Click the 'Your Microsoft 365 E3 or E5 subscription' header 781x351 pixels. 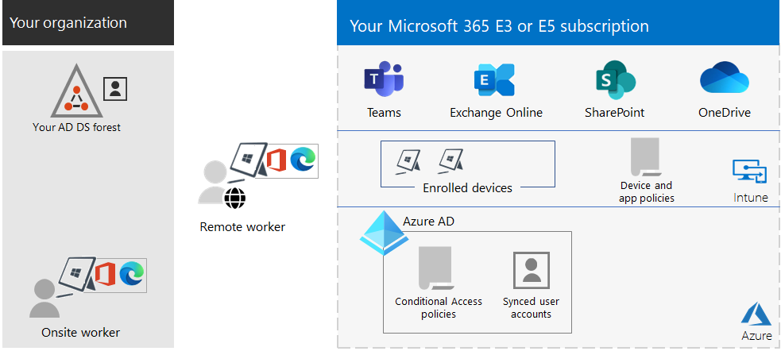point(559,22)
